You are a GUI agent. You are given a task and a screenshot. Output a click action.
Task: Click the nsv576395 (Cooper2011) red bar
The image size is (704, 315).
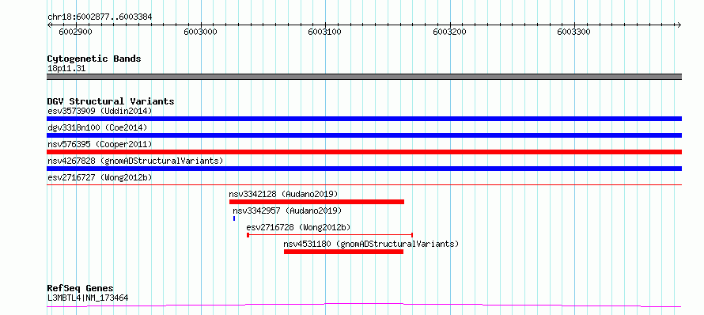click(x=364, y=152)
